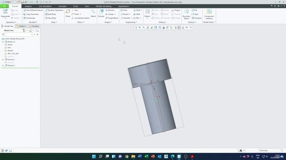Click the Fill surface tool
Screen dimensions: 286x160
pyautogui.click(x=194, y=10)
